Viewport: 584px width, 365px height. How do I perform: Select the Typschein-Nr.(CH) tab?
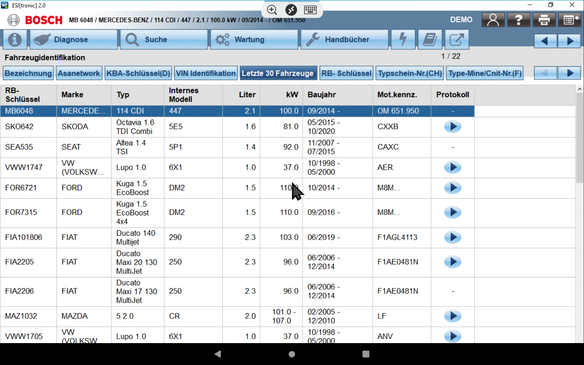(410, 73)
